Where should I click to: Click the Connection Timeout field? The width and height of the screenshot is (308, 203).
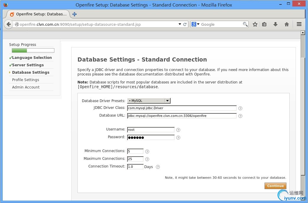coord(135,167)
